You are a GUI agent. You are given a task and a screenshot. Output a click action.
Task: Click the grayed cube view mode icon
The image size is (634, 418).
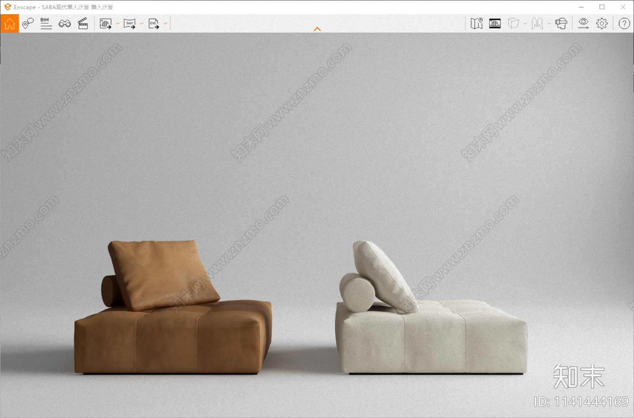click(x=513, y=24)
